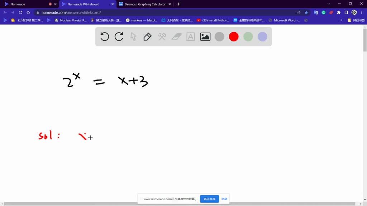Click the vertical scrollbar thumb

tap(365, 40)
